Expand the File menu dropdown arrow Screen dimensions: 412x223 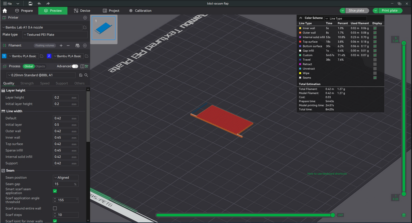[x=18, y=4]
